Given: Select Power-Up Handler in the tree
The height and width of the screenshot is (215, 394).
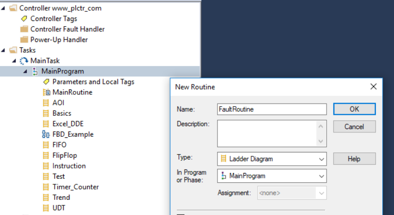Looking at the screenshot, I should pos(59,40).
